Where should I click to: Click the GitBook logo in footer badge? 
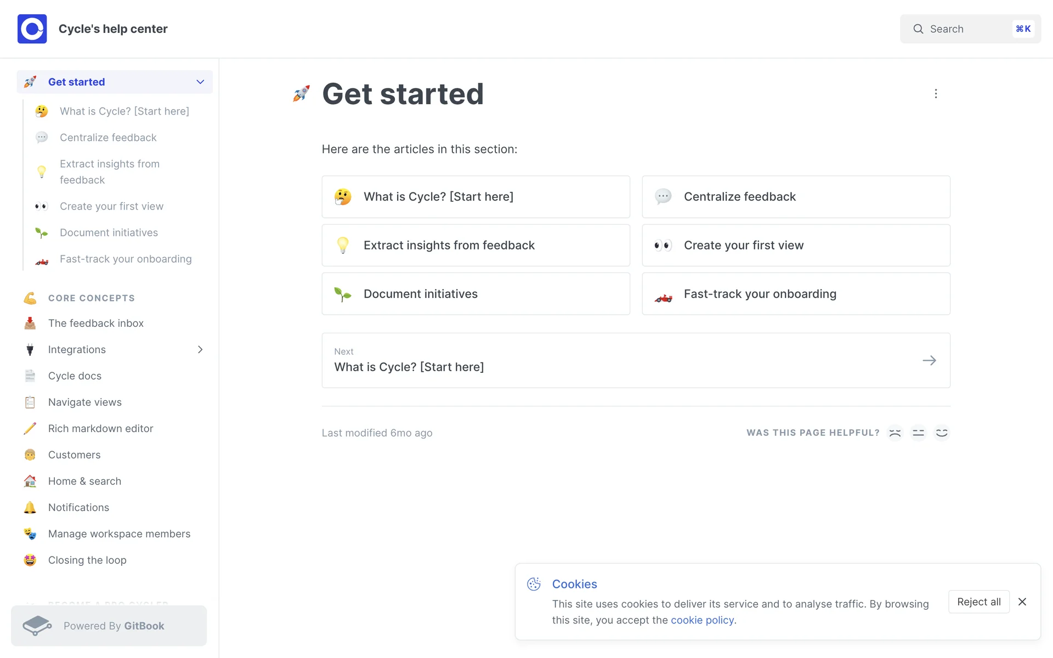(37, 626)
